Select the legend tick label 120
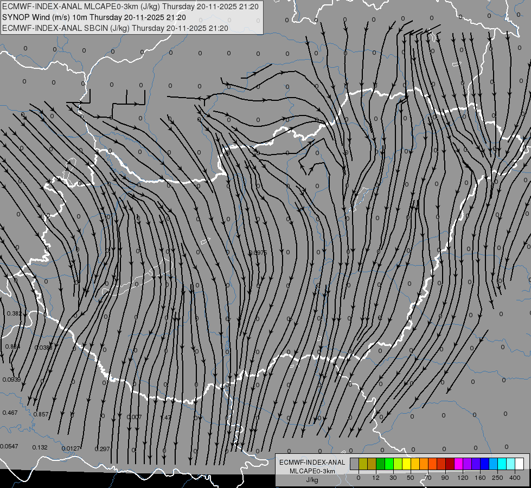Viewport: 531px width, 488px height. point(463,478)
